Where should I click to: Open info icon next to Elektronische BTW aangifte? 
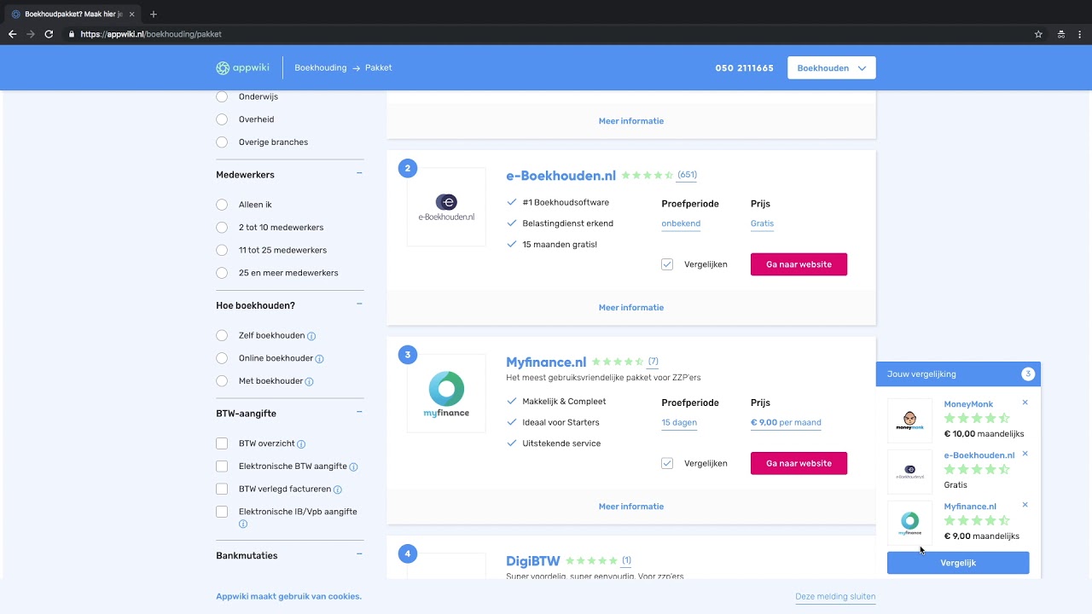(x=353, y=467)
